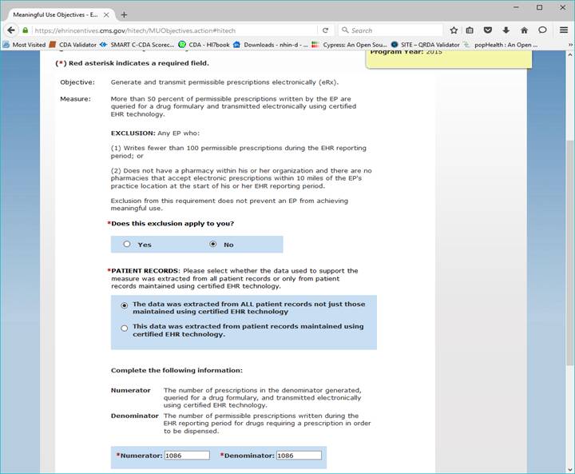Reload the page with the refresh icon
The width and height of the screenshot is (575, 474).
(325, 30)
